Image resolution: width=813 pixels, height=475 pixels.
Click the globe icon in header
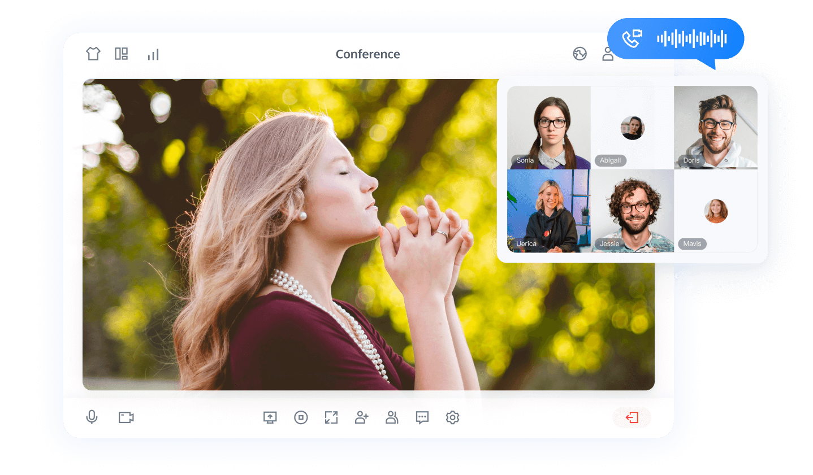click(580, 54)
